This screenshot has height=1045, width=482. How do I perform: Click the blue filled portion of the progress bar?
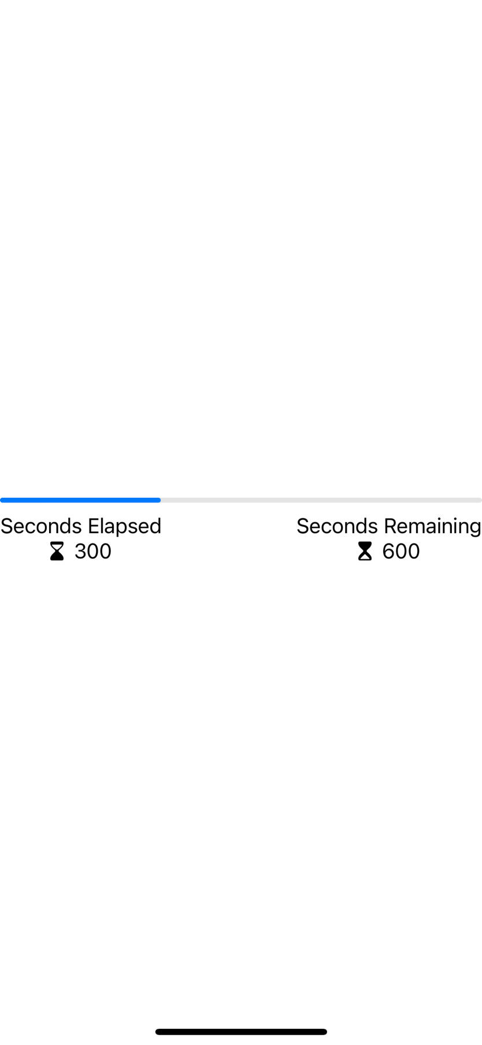pyautogui.click(x=81, y=500)
